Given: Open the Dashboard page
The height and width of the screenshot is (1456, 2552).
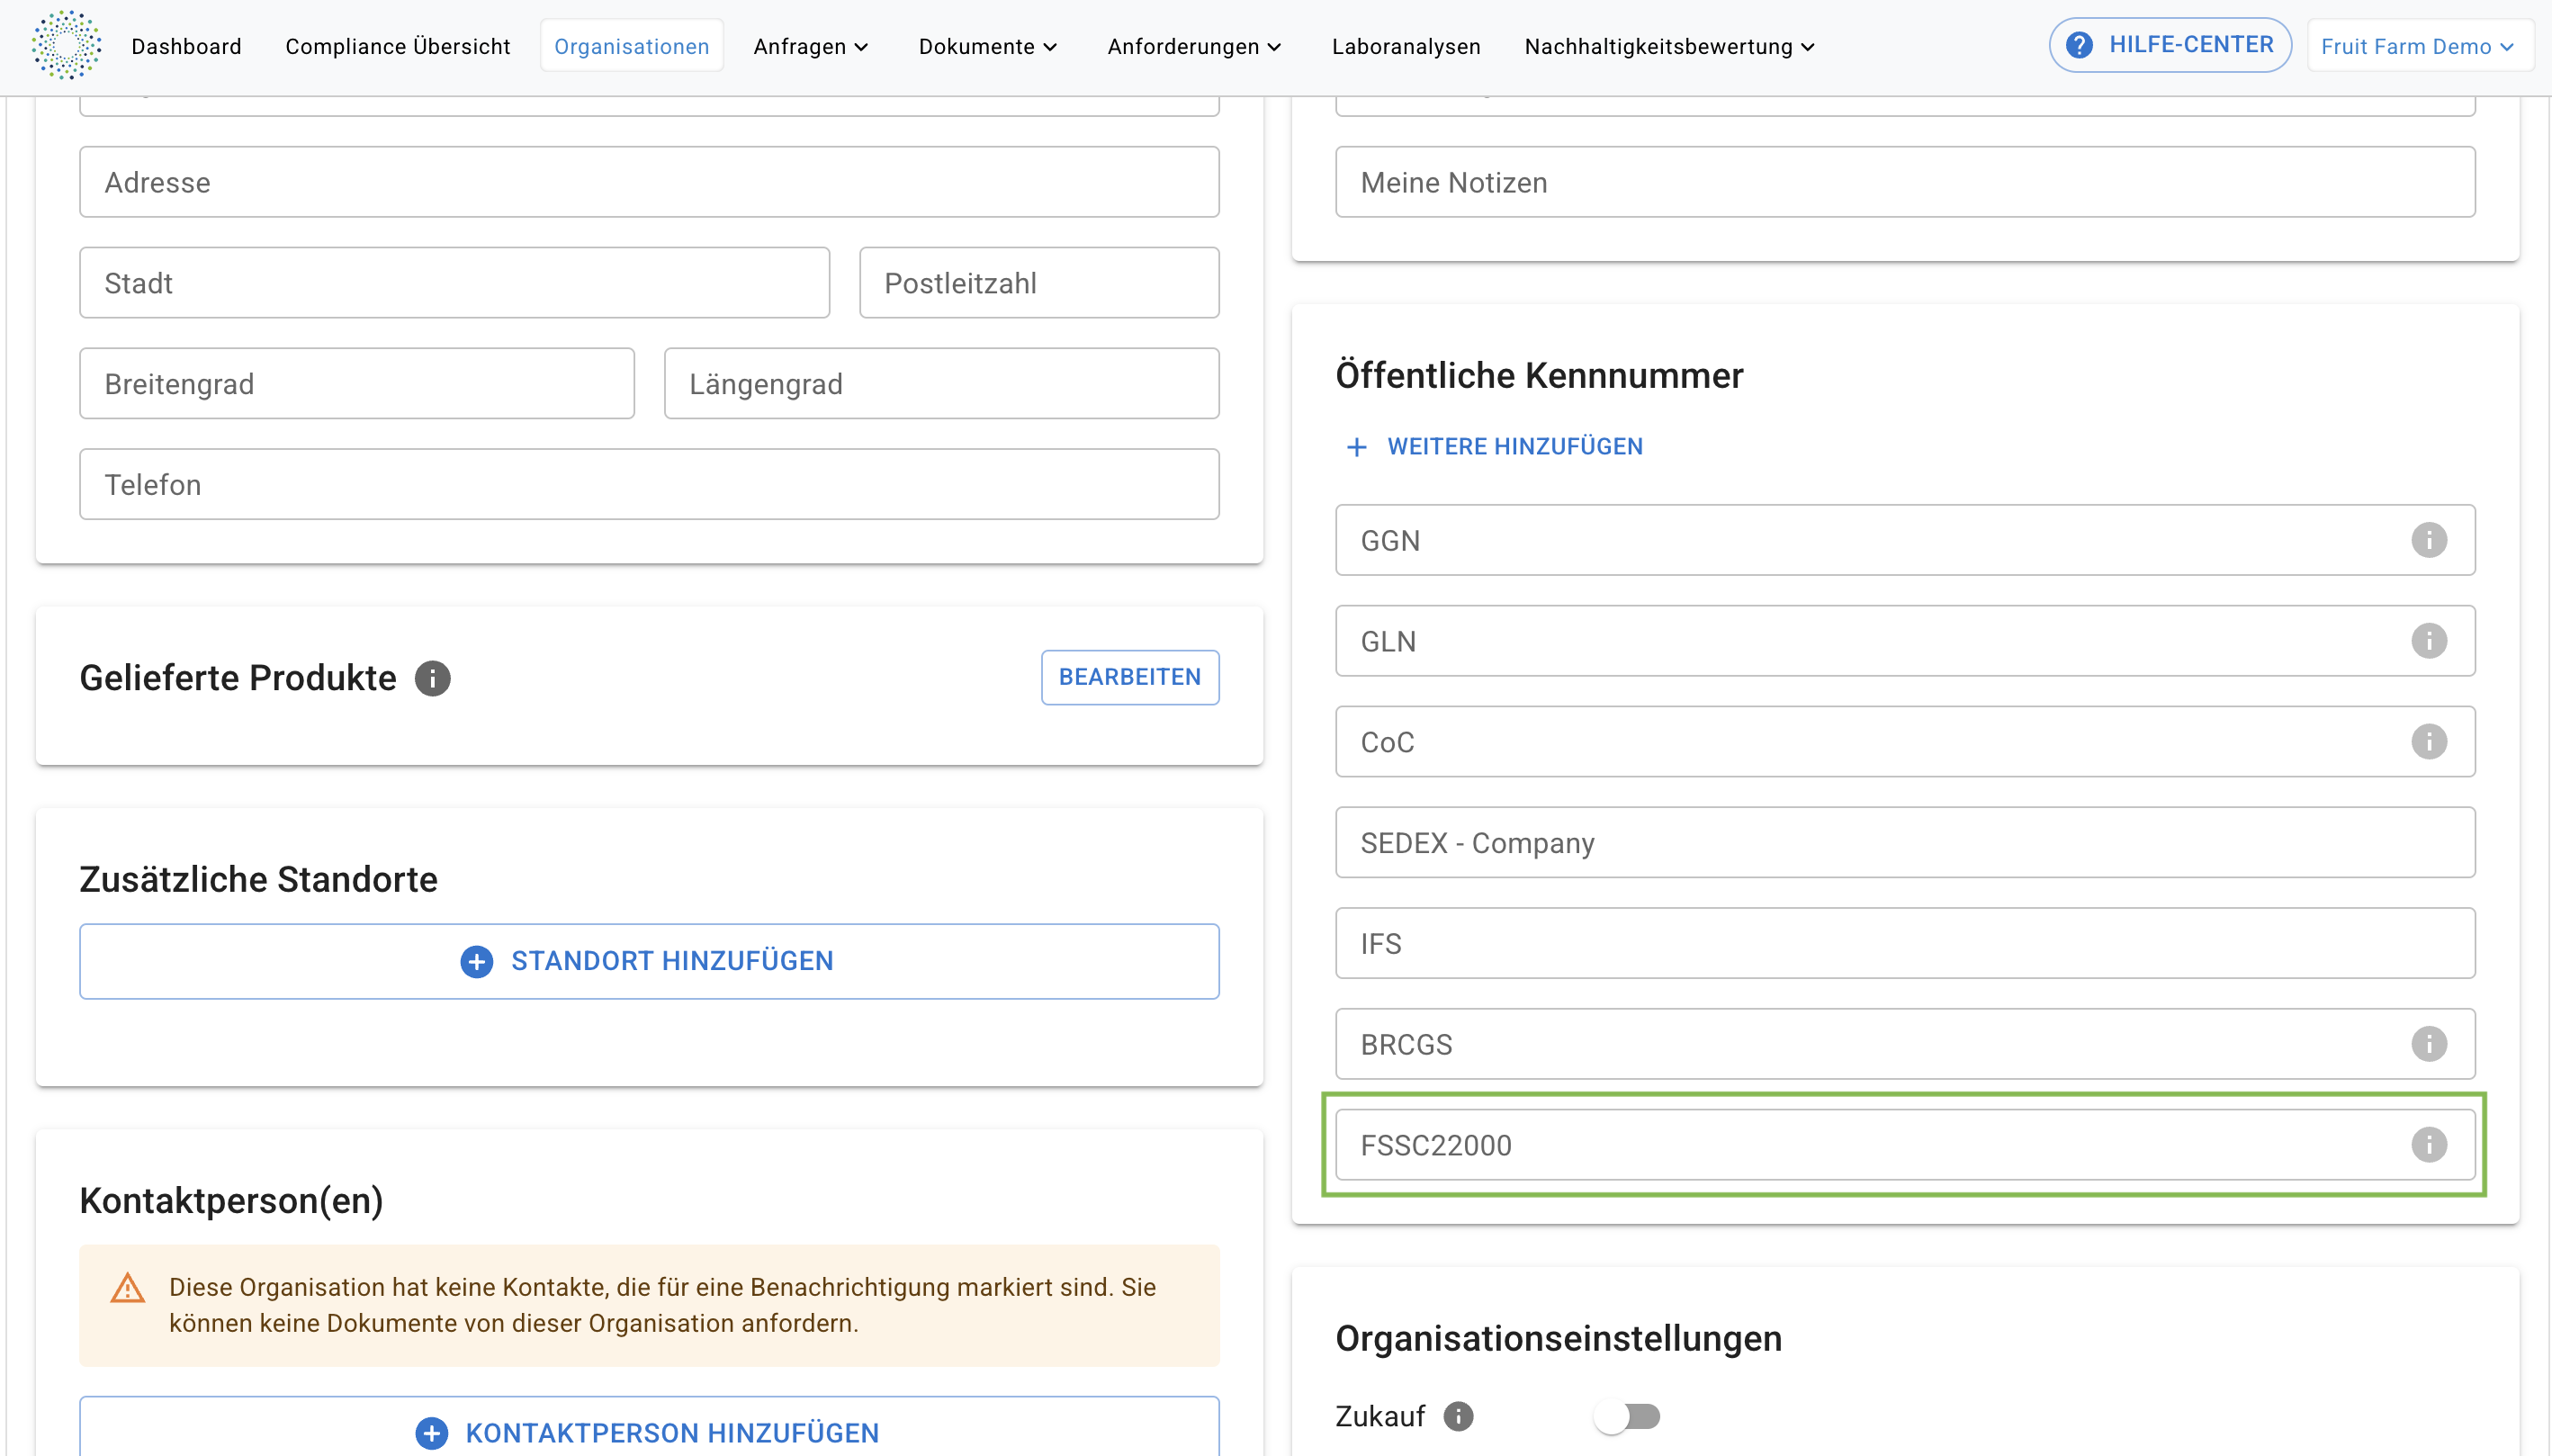Looking at the screenshot, I should click(x=186, y=46).
